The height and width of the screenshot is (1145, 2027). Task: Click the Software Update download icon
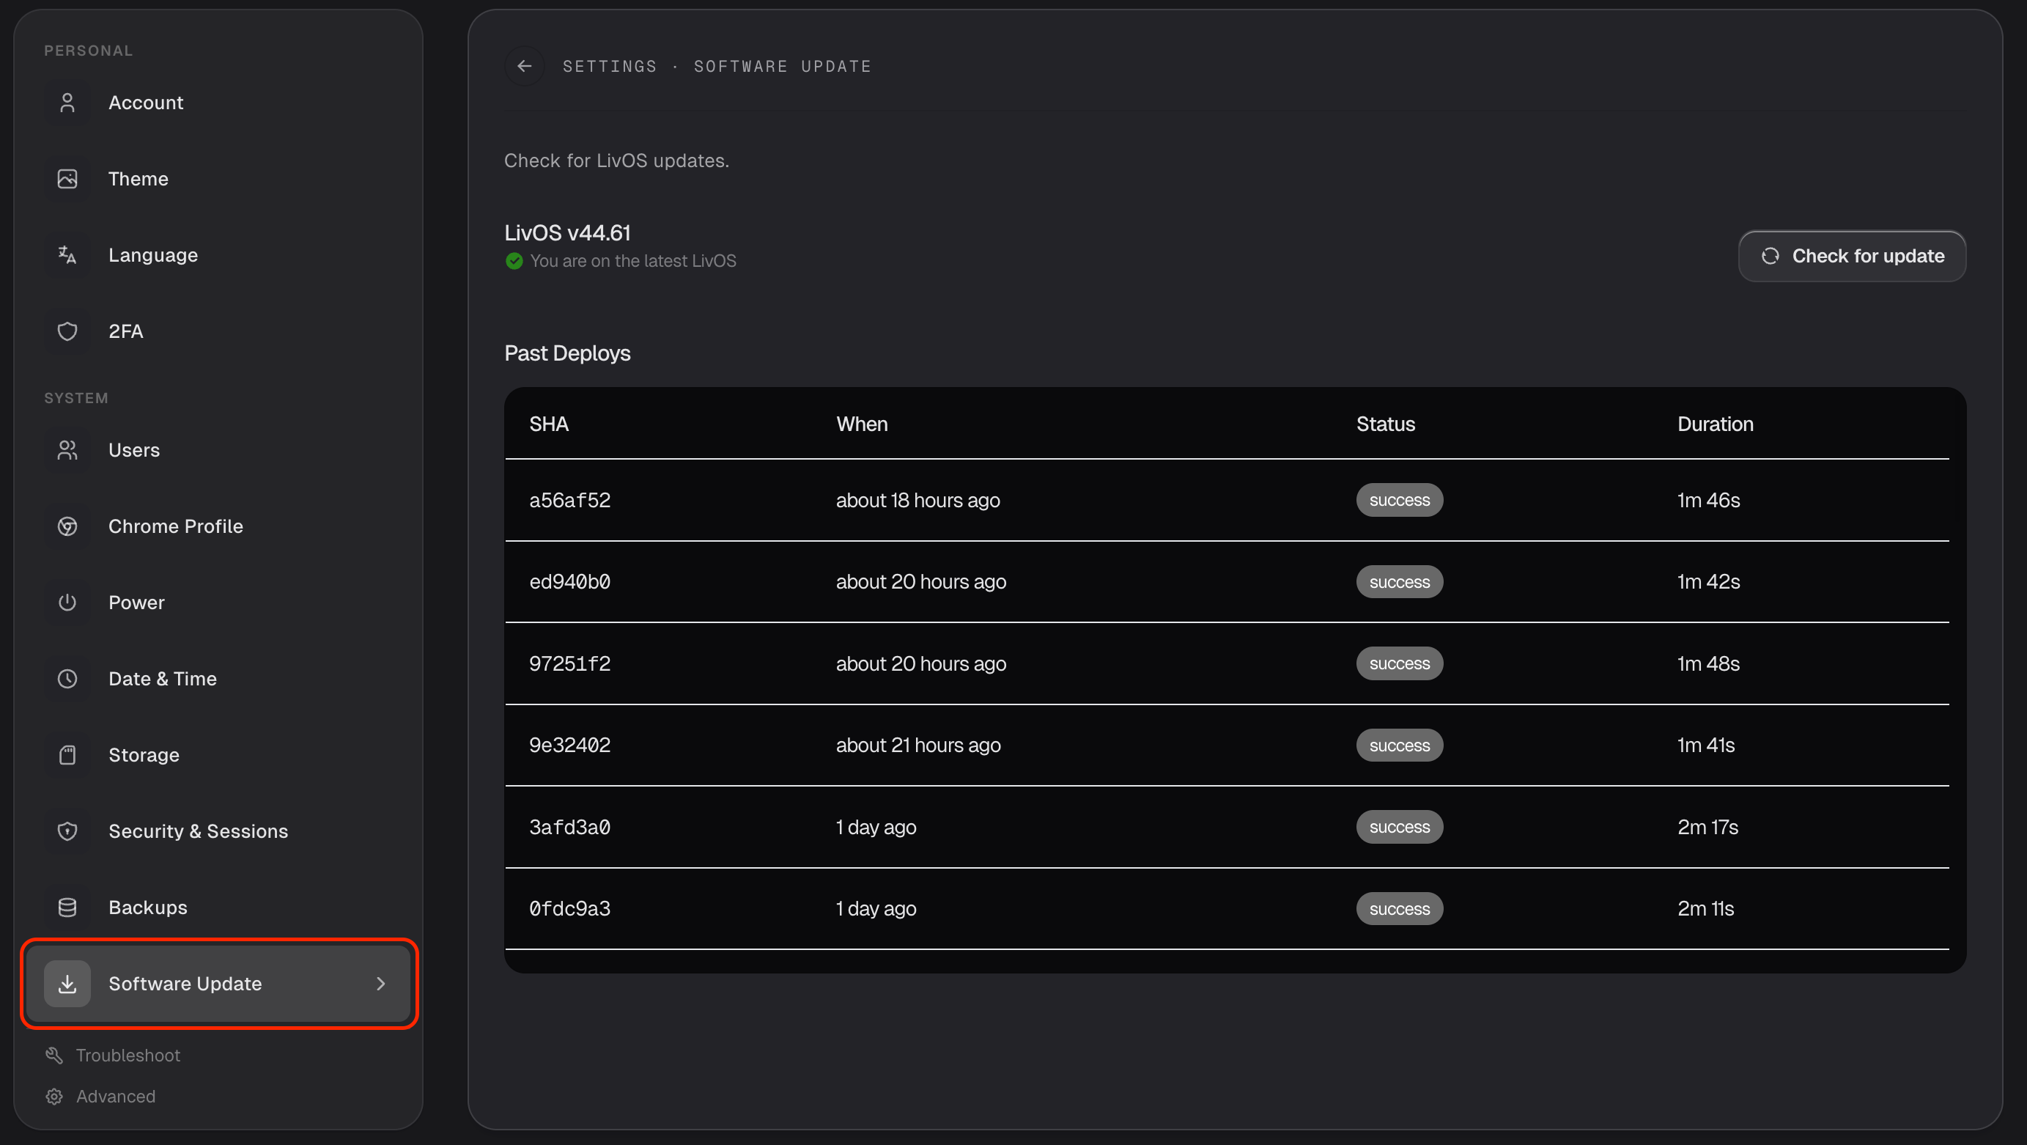67,984
